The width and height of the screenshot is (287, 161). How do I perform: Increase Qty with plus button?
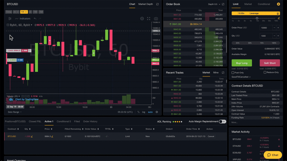click(278, 36)
